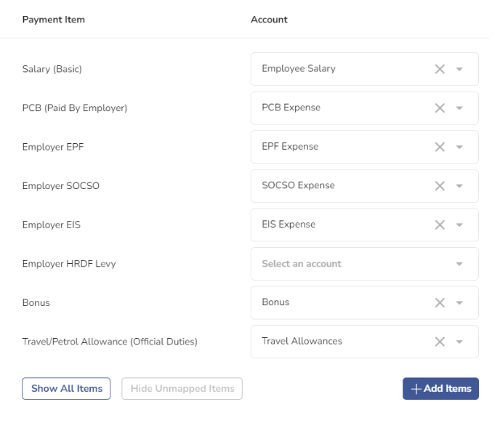This screenshot has width=500, height=423.
Task: Remove the PCB Expense account mapping
Action: (440, 108)
